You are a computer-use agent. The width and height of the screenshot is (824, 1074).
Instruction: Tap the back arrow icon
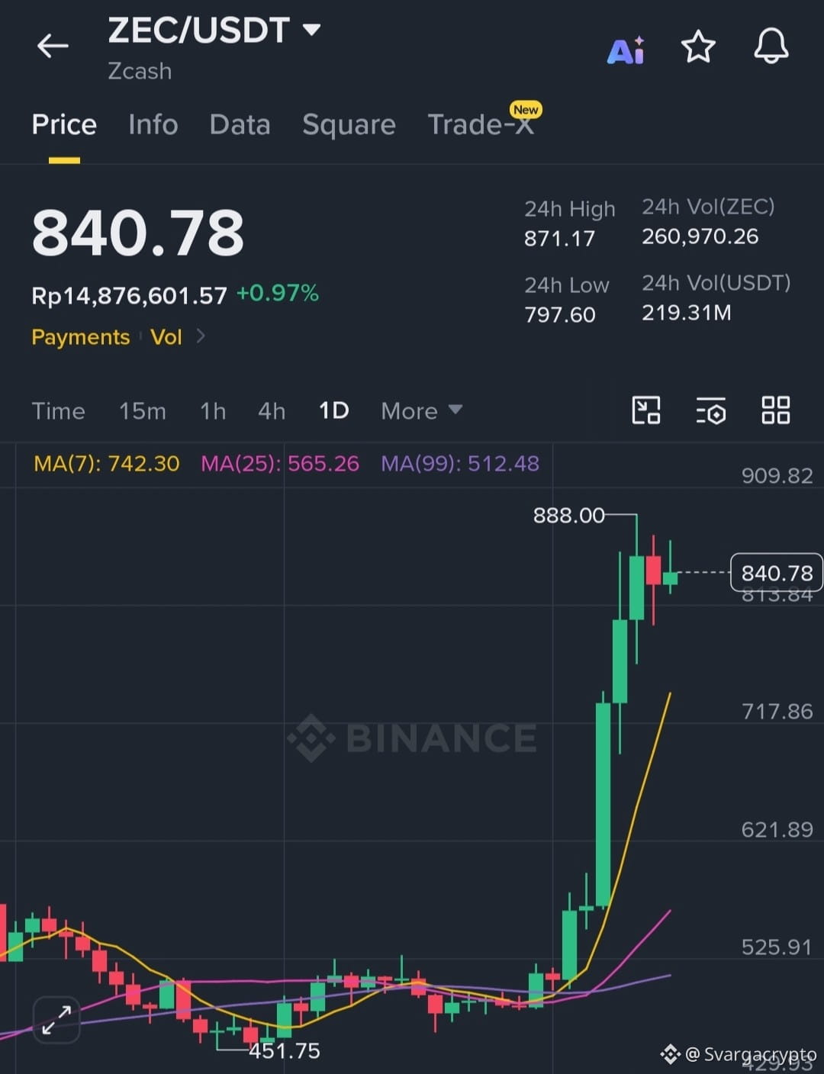pos(53,46)
